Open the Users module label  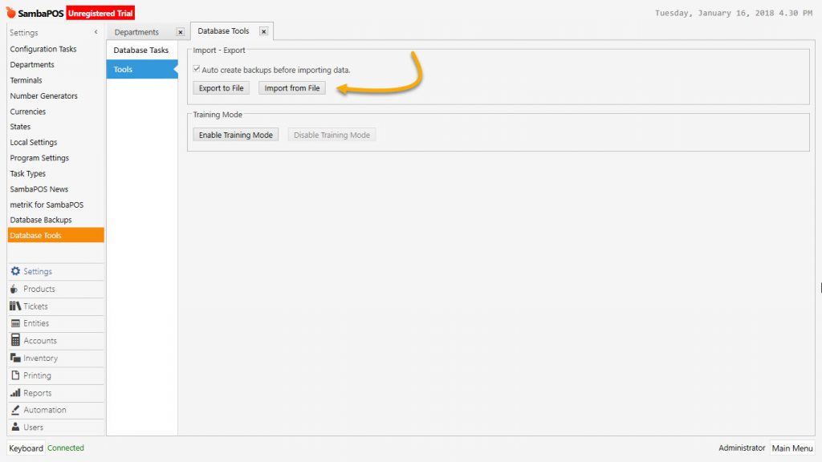[34, 428]
